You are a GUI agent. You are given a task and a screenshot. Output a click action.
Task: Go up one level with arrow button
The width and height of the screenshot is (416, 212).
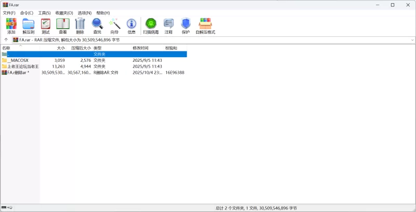point(6,39)
